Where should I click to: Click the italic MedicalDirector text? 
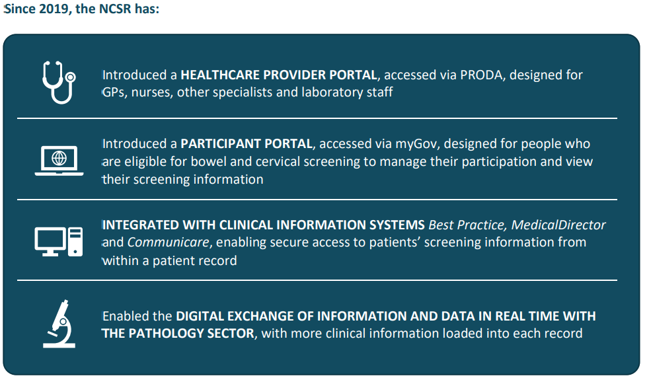(558, 225)
